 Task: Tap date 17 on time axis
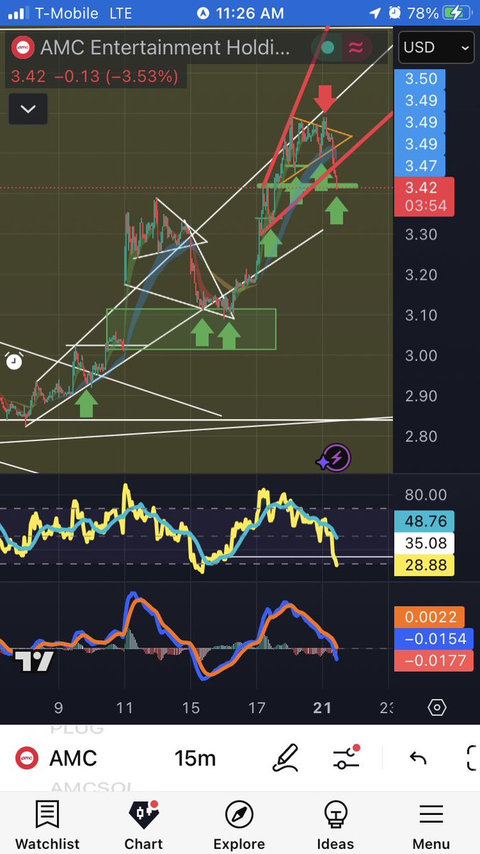click(x=257, y=707)
